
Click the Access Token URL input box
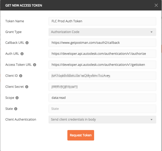(102, 64)
